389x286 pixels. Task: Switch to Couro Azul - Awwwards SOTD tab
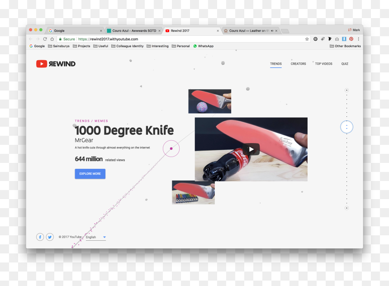pyautogui.click(x=134, y=30)
